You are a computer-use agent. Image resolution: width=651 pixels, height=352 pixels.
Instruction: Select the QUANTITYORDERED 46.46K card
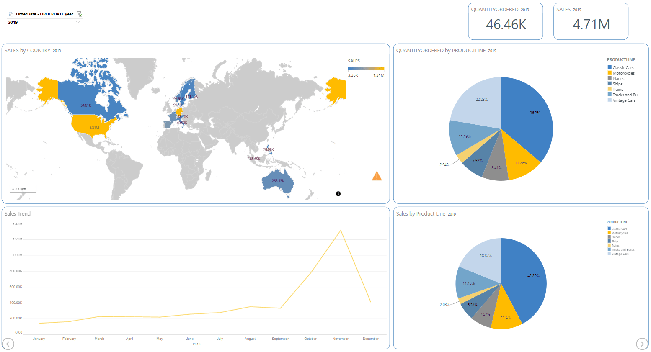[505, 21]
